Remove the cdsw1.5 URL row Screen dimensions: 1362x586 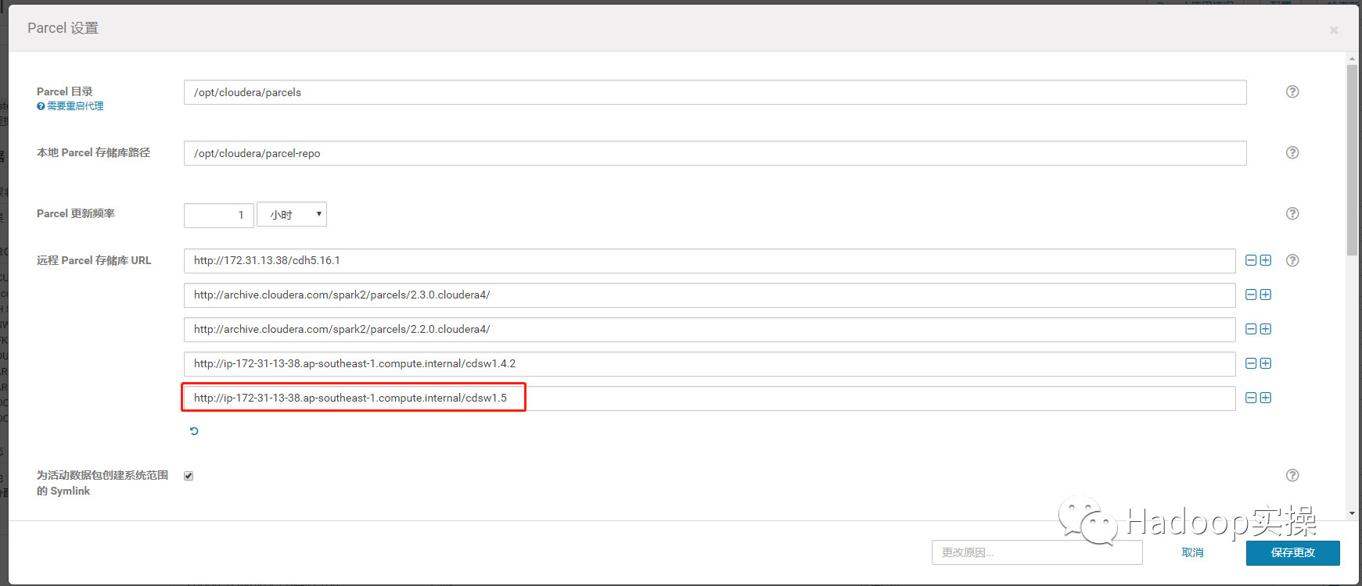(x=1251, y=398)
